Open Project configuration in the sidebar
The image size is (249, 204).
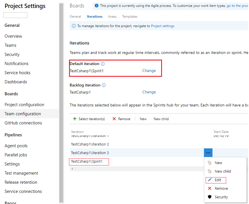pyautogui.click(x=24, y=105)
